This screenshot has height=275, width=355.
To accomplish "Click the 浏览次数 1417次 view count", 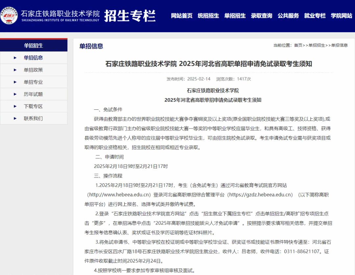I will [233, 79].
